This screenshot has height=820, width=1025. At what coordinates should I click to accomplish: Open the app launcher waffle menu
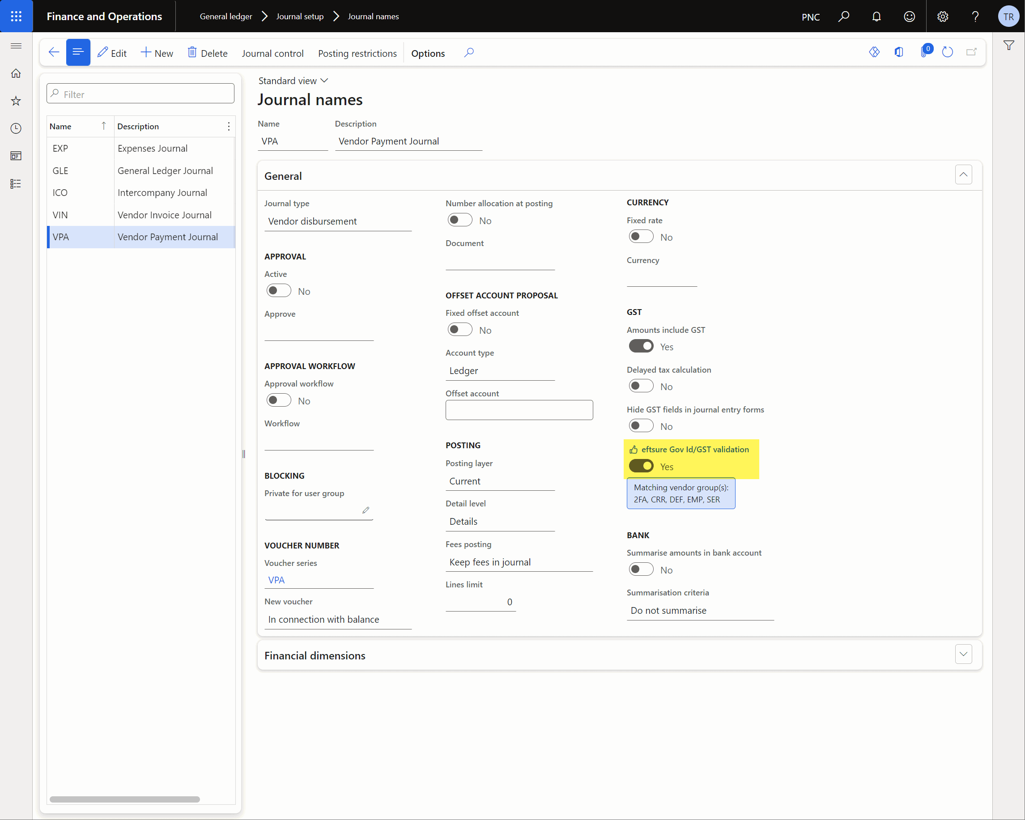coord(16,16)
